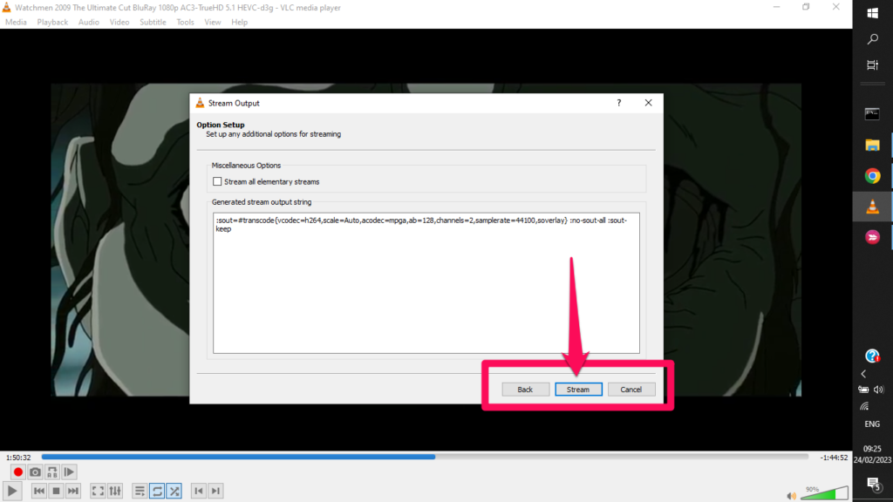Click the Get Help tray icon
This screenshot has height=502, width=893.
click(872, 356)
